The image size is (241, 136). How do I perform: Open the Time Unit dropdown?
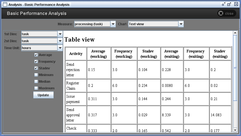click(60, 48)
